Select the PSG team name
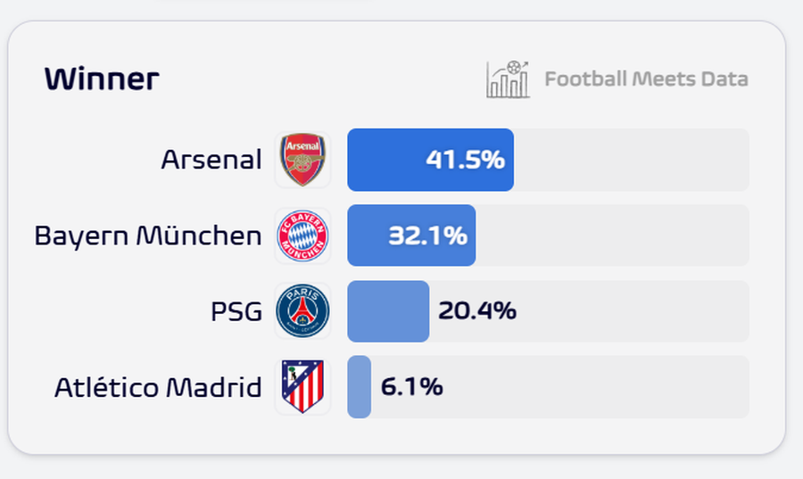This screenshot has width=803, height=479. (x=236, y=311)
